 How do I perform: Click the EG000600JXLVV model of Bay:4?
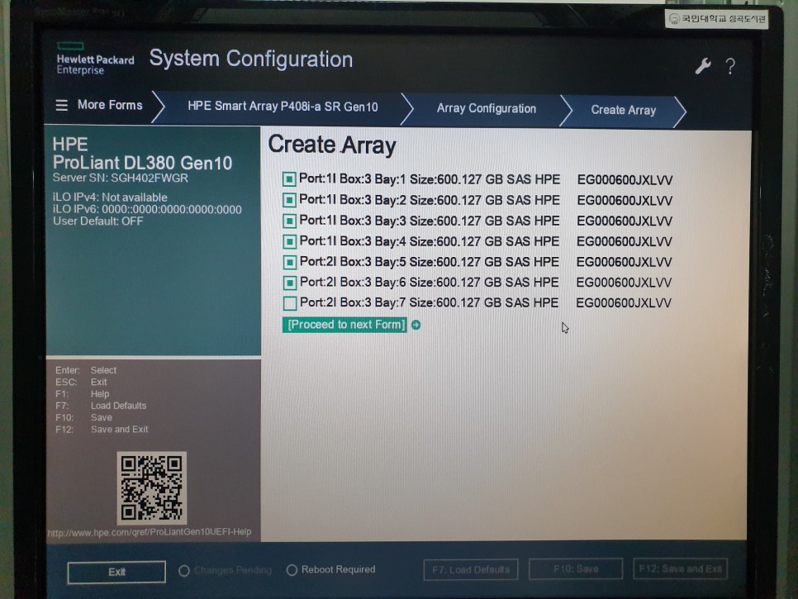pos(625,242)
